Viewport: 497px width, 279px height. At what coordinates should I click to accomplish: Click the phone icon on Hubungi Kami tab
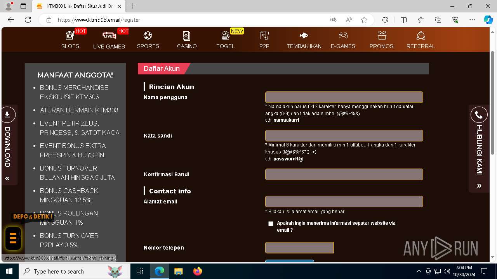(x=479, y=115)
